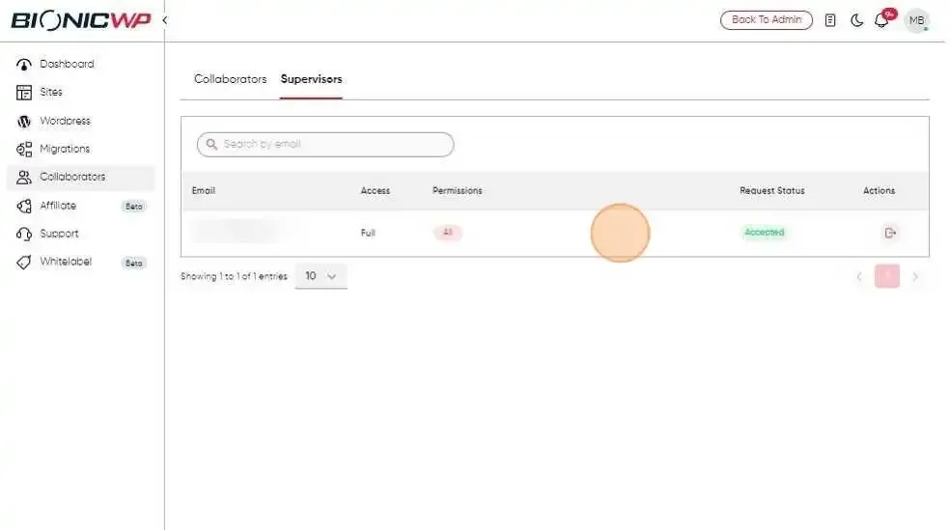Click the Sites table icon

[23, 92]
